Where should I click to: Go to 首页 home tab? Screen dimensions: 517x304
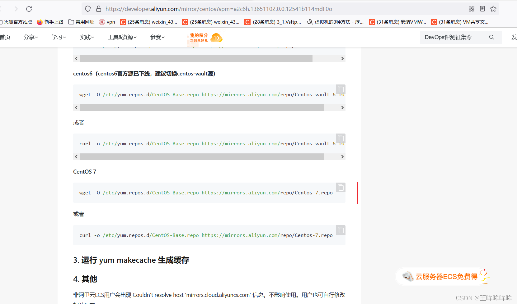(5, 37)
